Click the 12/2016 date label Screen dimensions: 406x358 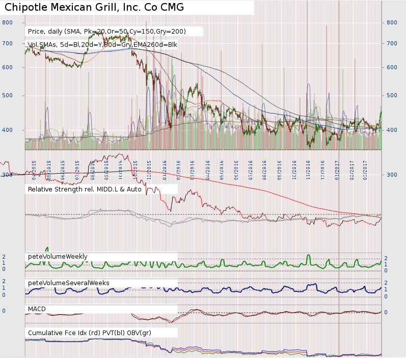(x=322, y=170)
